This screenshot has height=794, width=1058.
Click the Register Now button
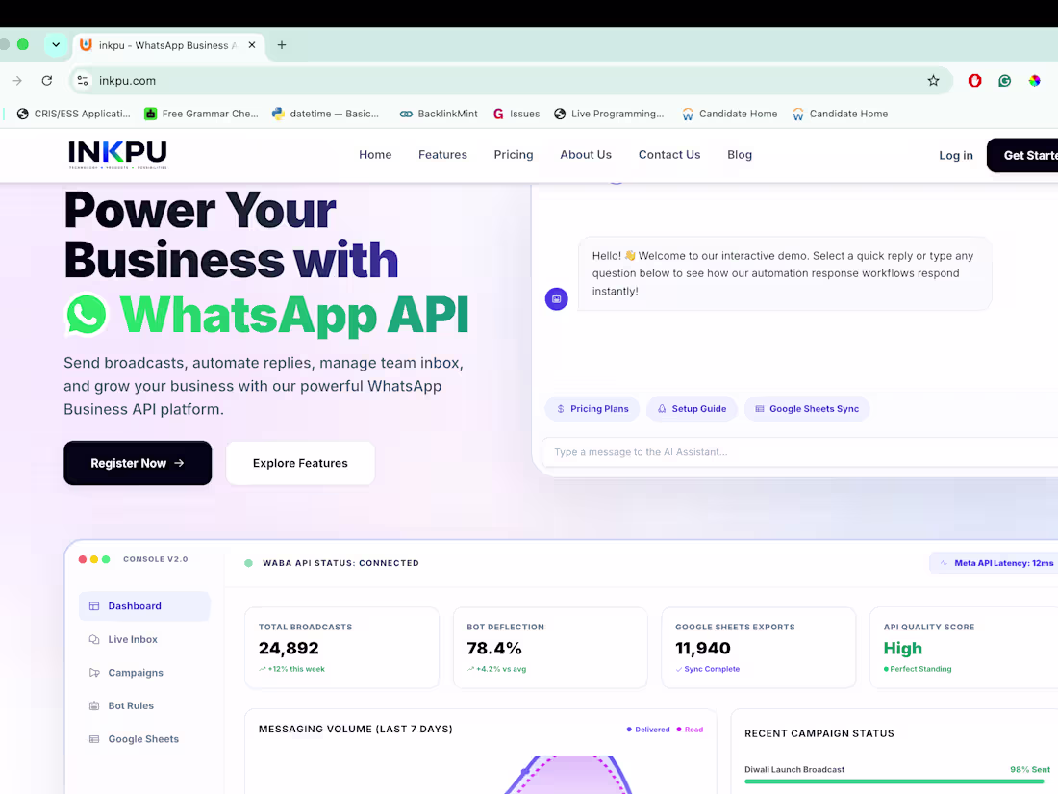[138, 463]
